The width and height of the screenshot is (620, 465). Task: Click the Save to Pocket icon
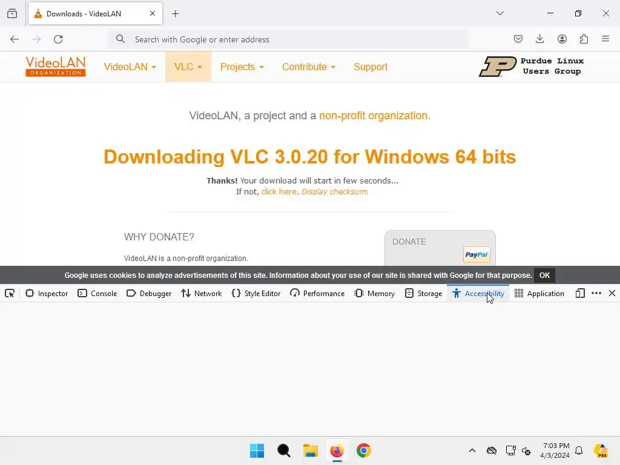(518, 39)
